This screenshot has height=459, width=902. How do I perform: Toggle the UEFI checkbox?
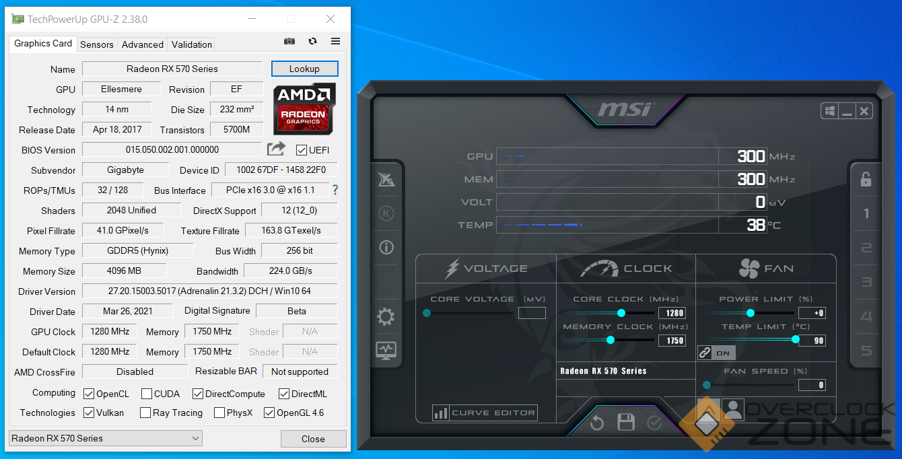pyautogui.click(x=301, y=149)
